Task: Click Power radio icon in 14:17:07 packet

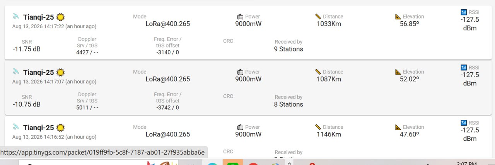Action: [240, 72]
